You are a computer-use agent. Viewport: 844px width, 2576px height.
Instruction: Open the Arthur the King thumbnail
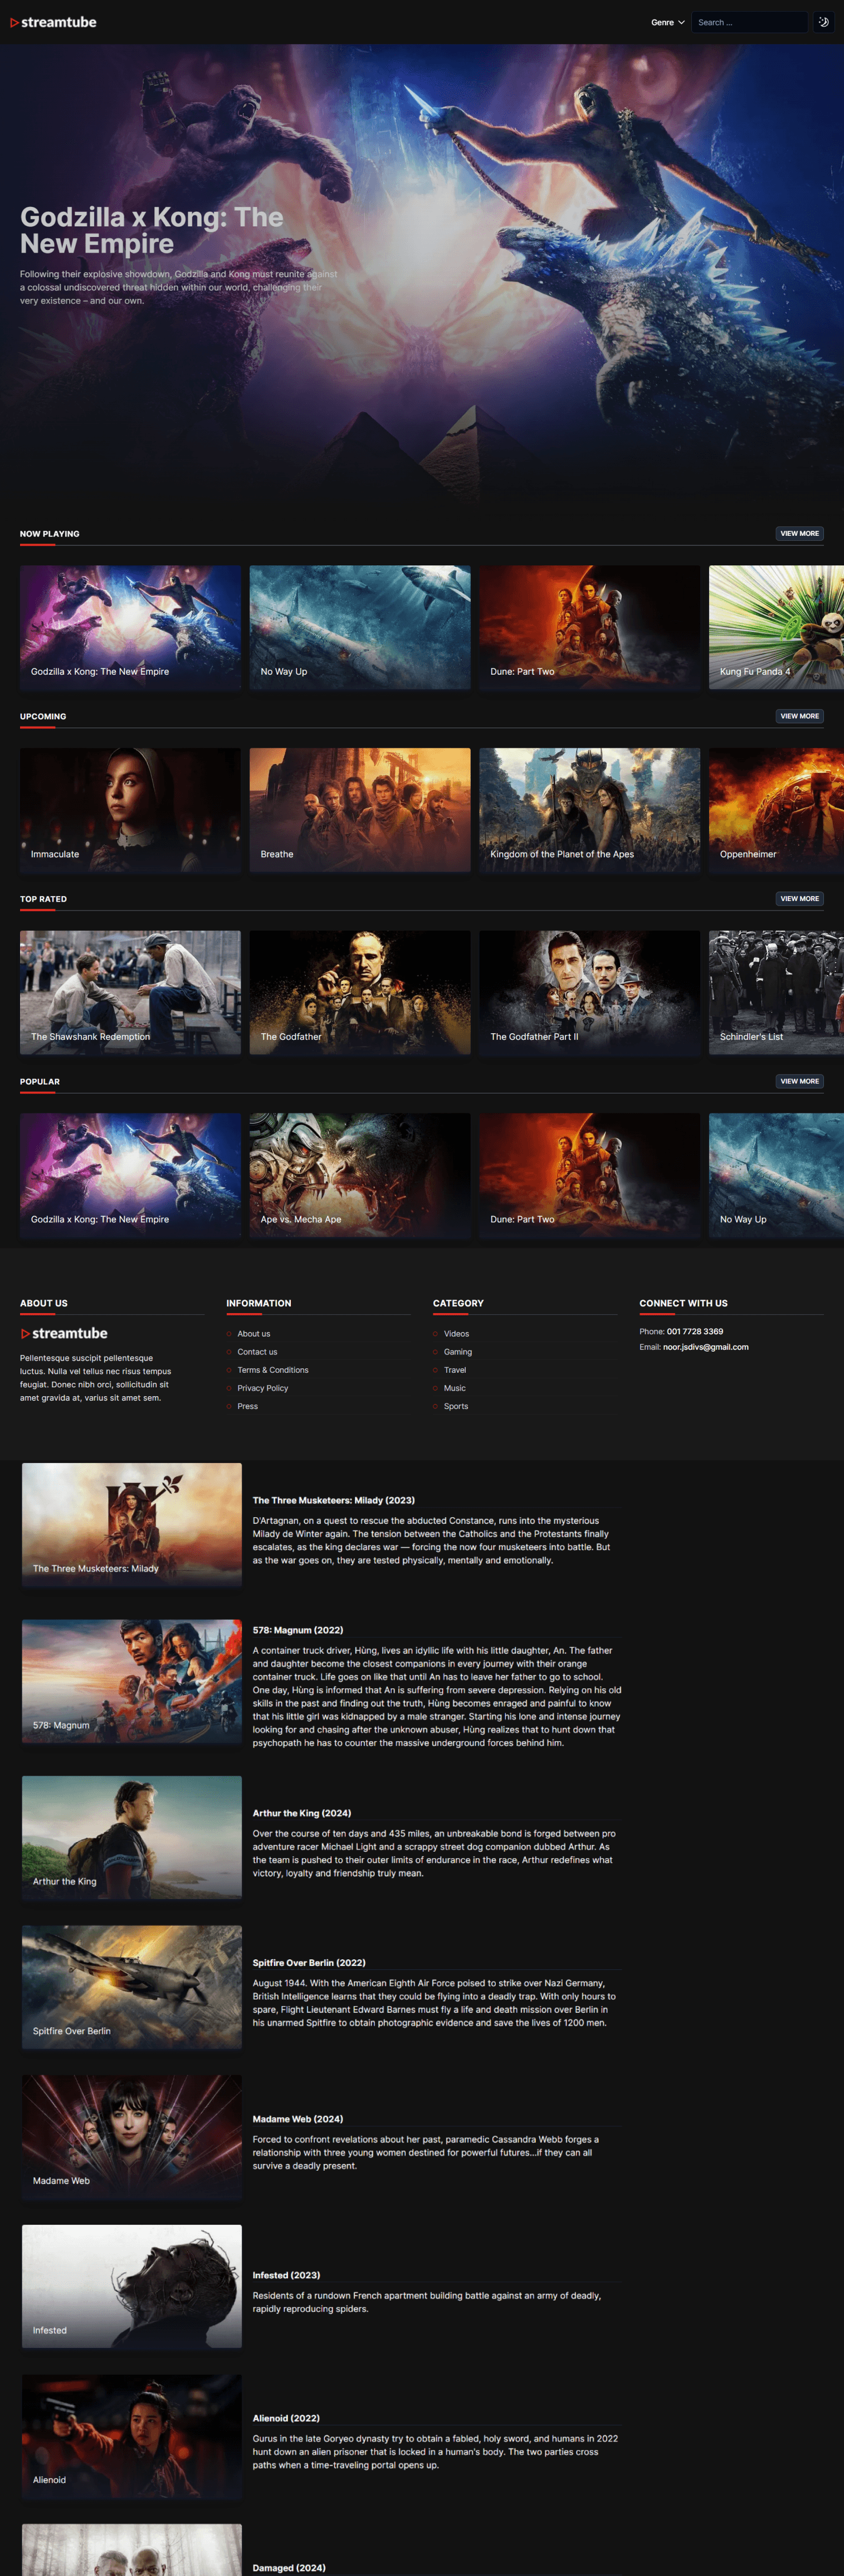[132, 1837]
